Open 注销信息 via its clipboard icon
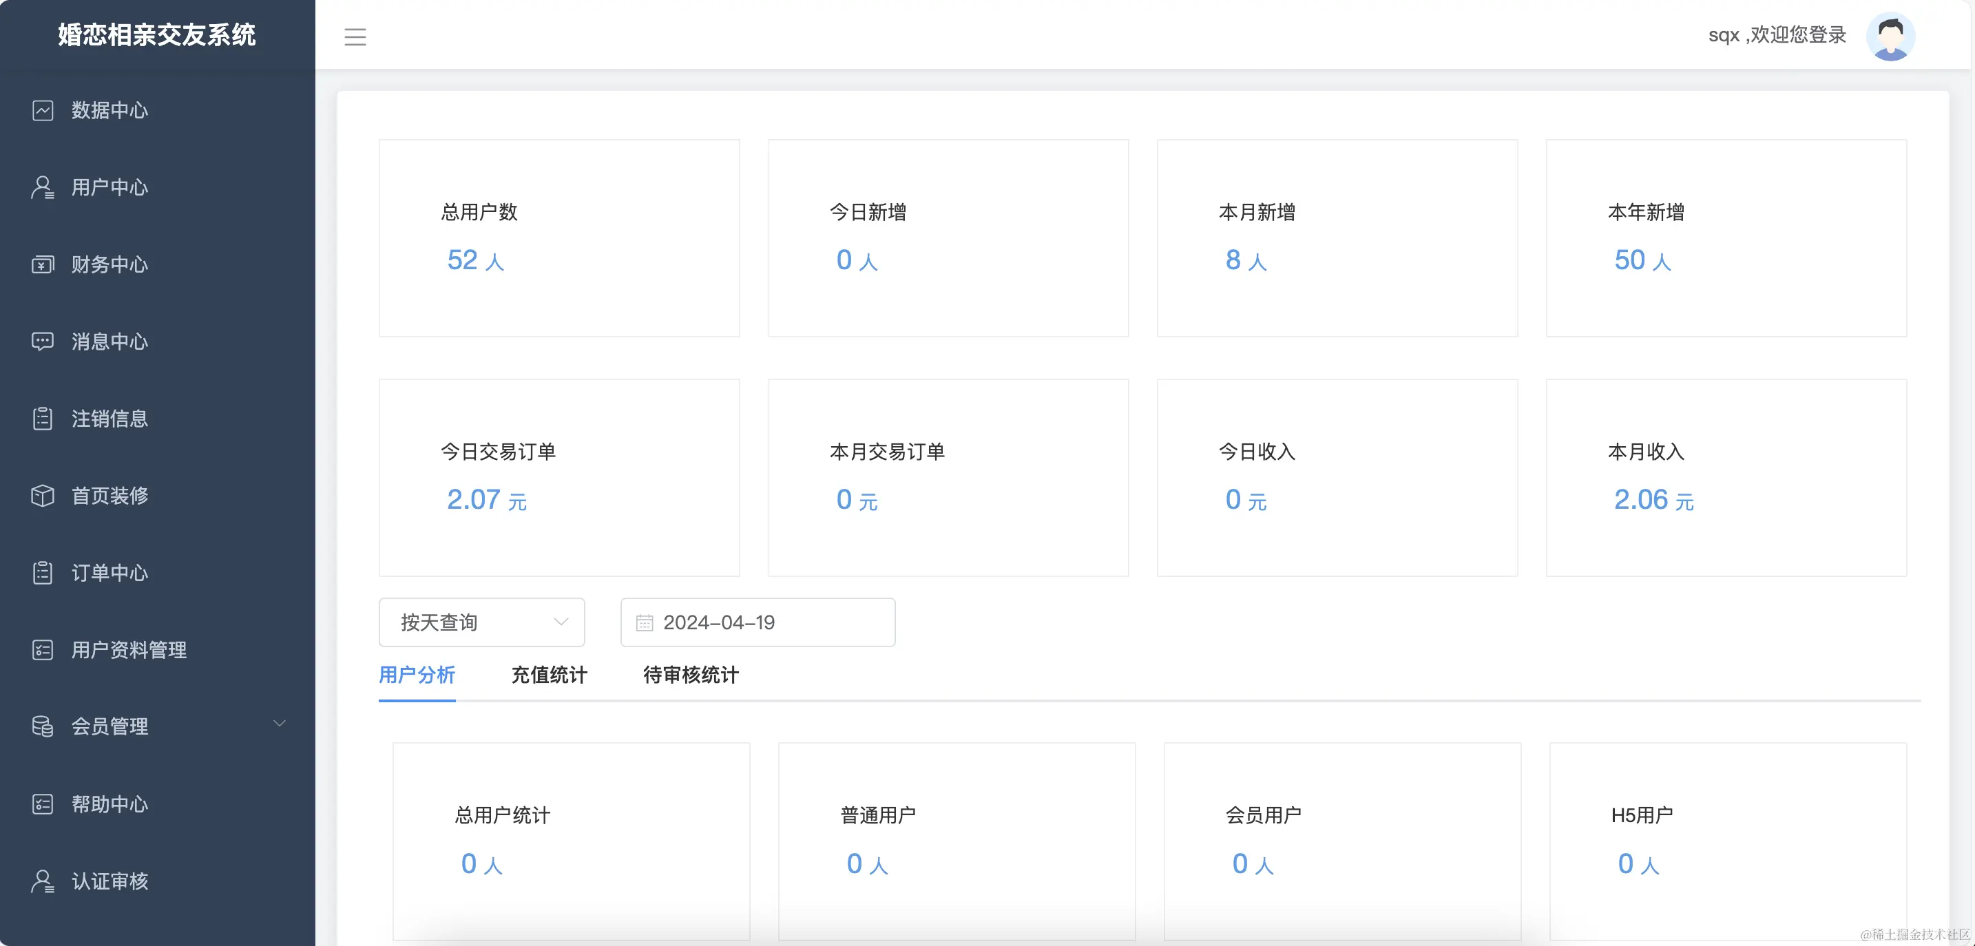This screenshot has height=946, width=1975. pos(42,419)
